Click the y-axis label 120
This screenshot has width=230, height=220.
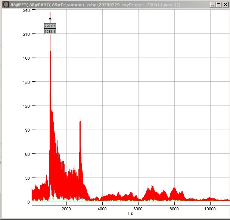pos(26,106)
